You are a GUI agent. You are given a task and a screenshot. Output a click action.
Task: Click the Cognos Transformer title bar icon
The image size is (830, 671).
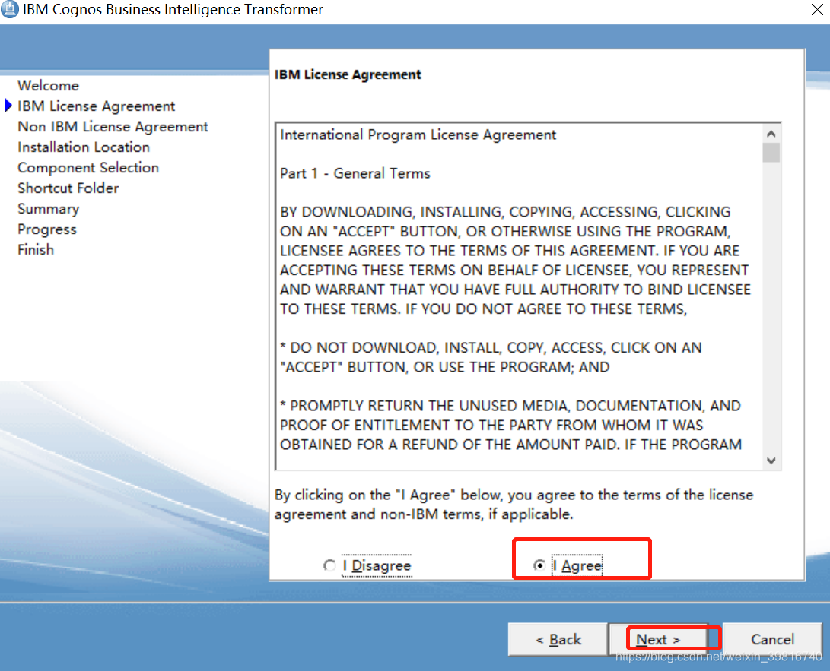click(10, 10)
